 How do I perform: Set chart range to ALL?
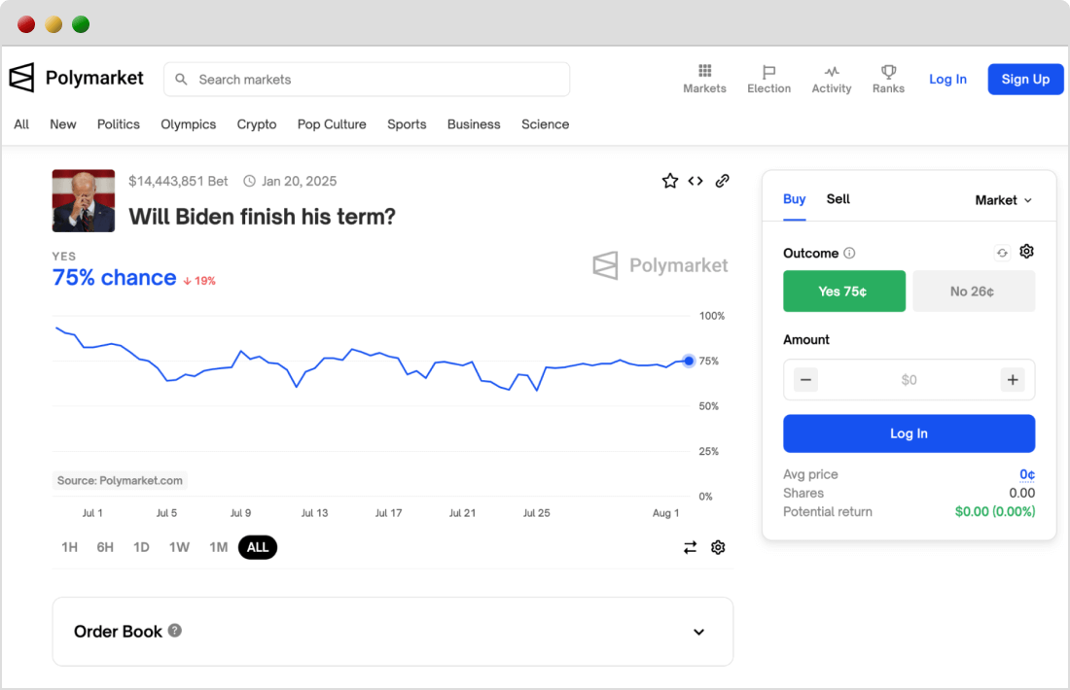click(x=258, y=547)
